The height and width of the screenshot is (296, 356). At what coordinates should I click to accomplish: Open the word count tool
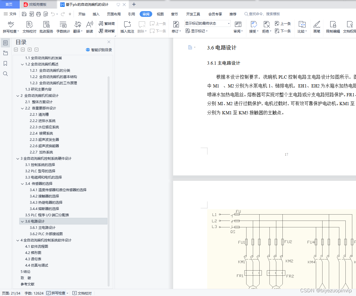pyautogui.click(x=63, y=27)
